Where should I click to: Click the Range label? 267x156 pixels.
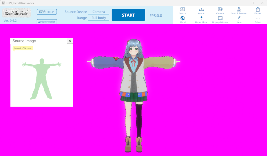tap(82, 18)
